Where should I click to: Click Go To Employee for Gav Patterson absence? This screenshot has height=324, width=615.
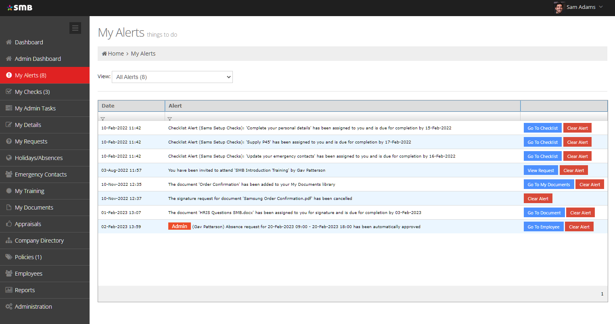[544, 227]
